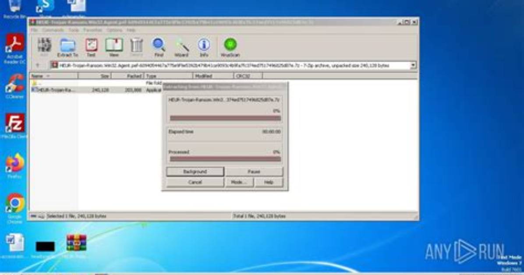Click the Test archive toolbar icon

pos(91,47)
